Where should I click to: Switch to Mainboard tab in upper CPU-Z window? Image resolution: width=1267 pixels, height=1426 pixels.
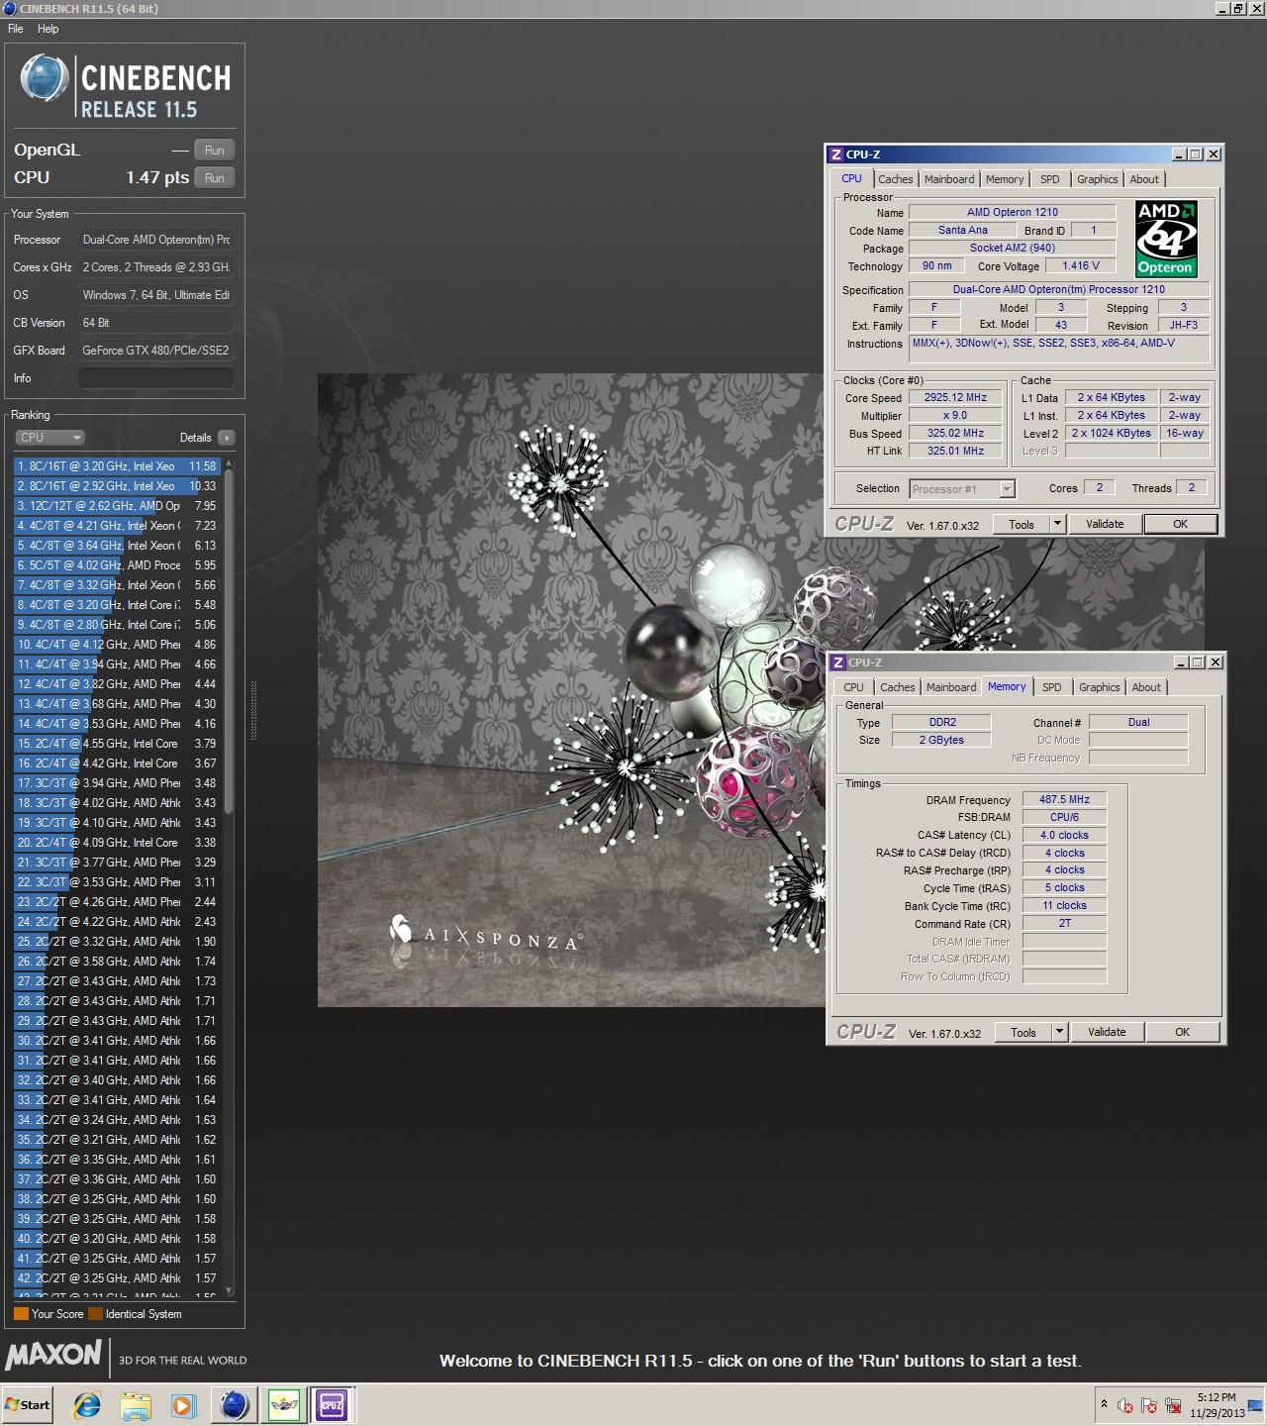949,179
